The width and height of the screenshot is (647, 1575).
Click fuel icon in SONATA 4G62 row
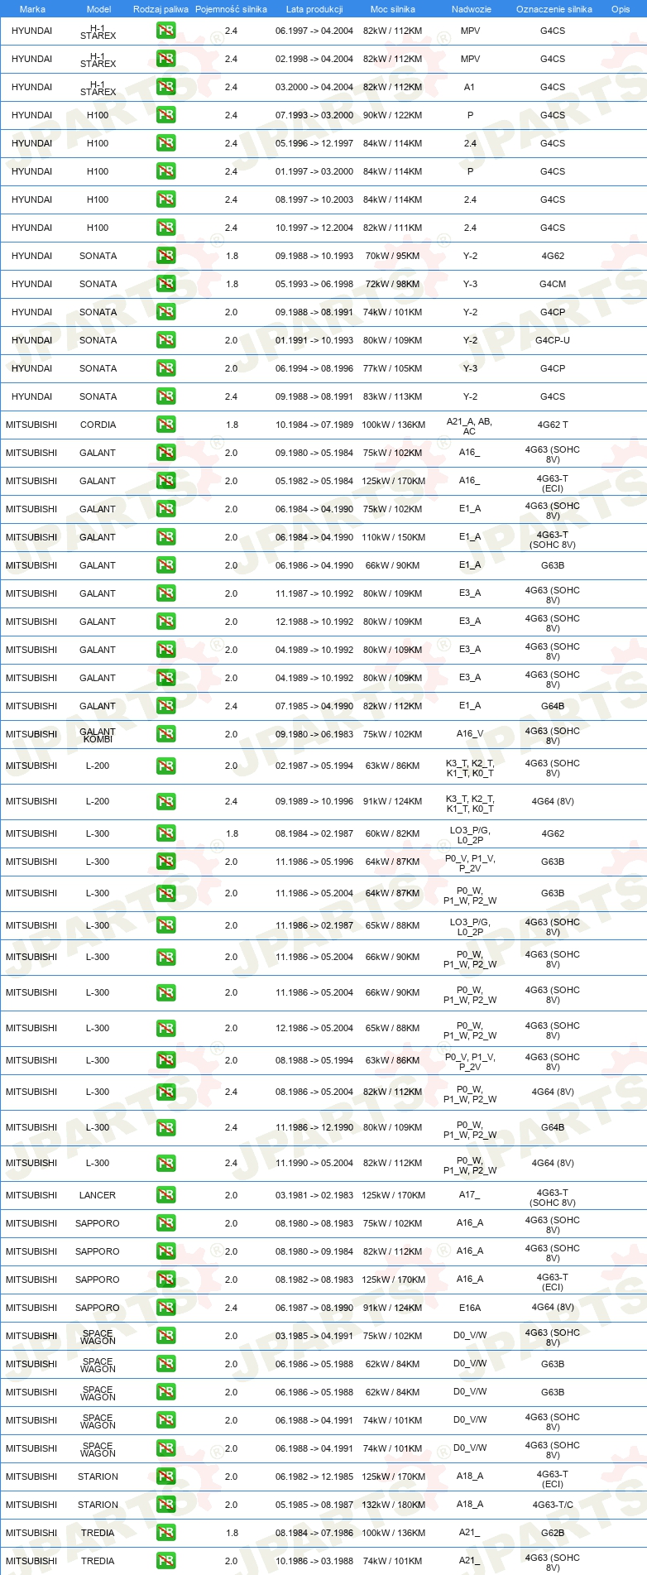coord(165,256)
